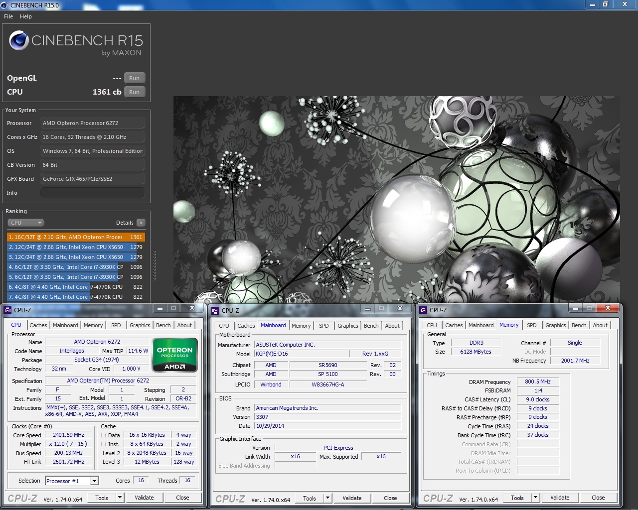Screen dimensions: 638x510
Task: Click the empty Info input field
Action: click(x=93, y=193)
